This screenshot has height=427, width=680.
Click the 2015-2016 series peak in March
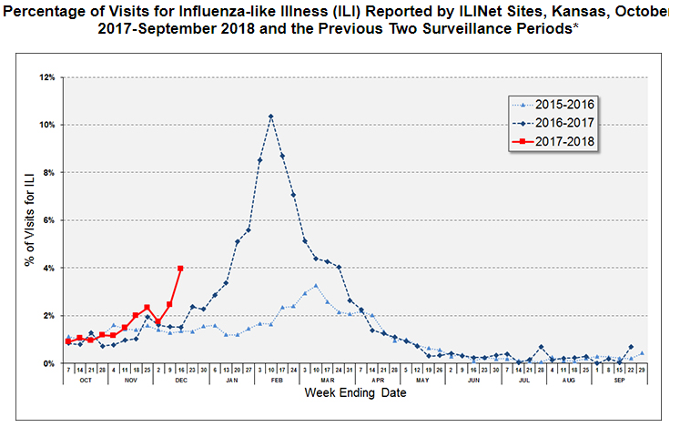pos(315,286)
